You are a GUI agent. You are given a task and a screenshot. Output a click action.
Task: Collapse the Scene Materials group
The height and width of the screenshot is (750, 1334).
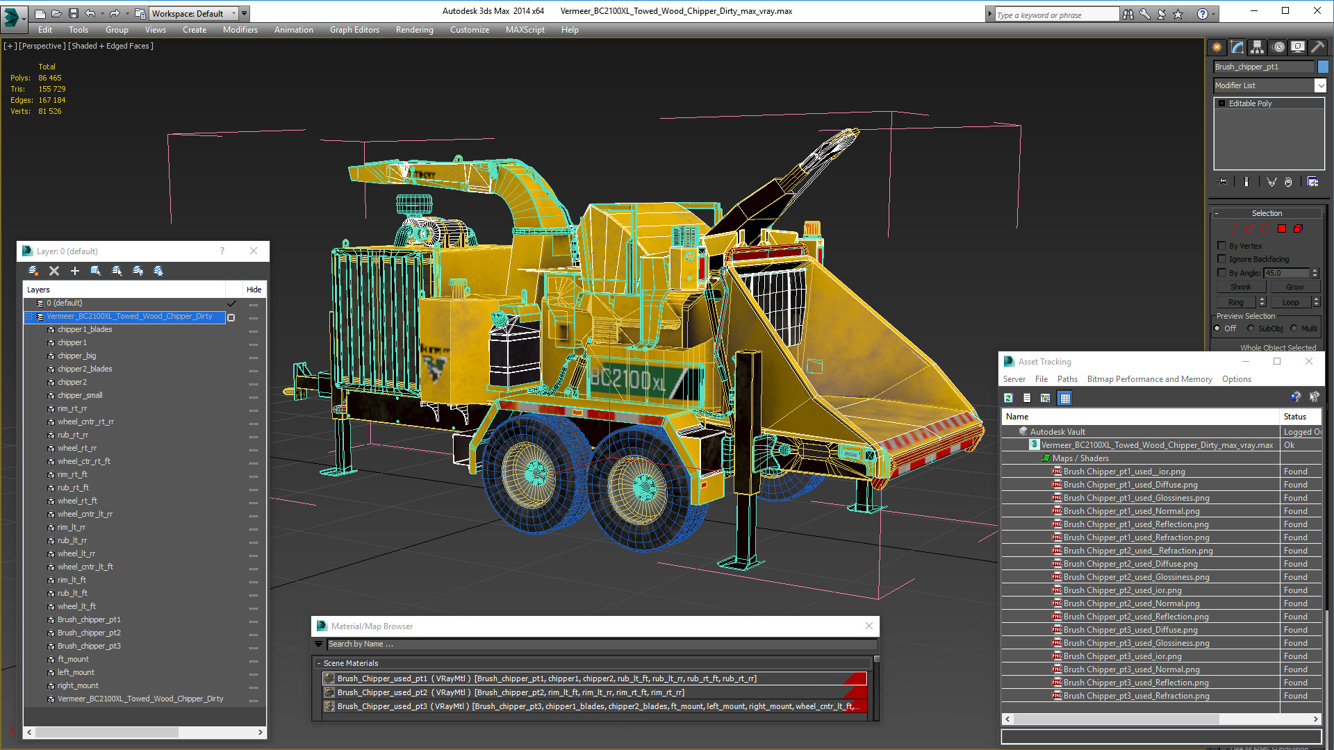(x=319, y=664)
